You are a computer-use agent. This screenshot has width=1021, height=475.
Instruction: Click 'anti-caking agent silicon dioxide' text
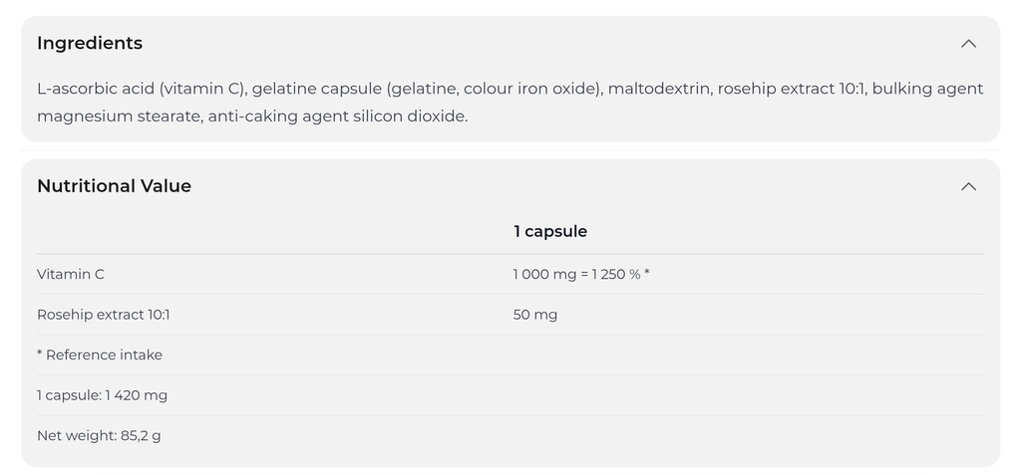tap(336, 117)
